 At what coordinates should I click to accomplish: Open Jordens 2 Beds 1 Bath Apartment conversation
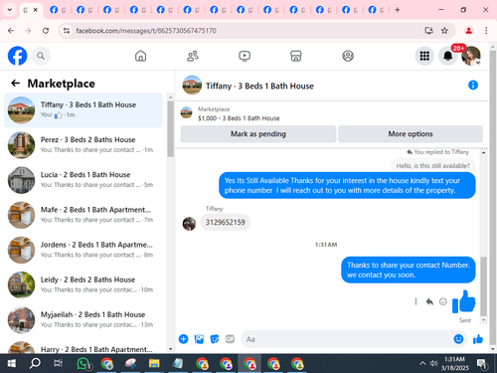(83, 250)
